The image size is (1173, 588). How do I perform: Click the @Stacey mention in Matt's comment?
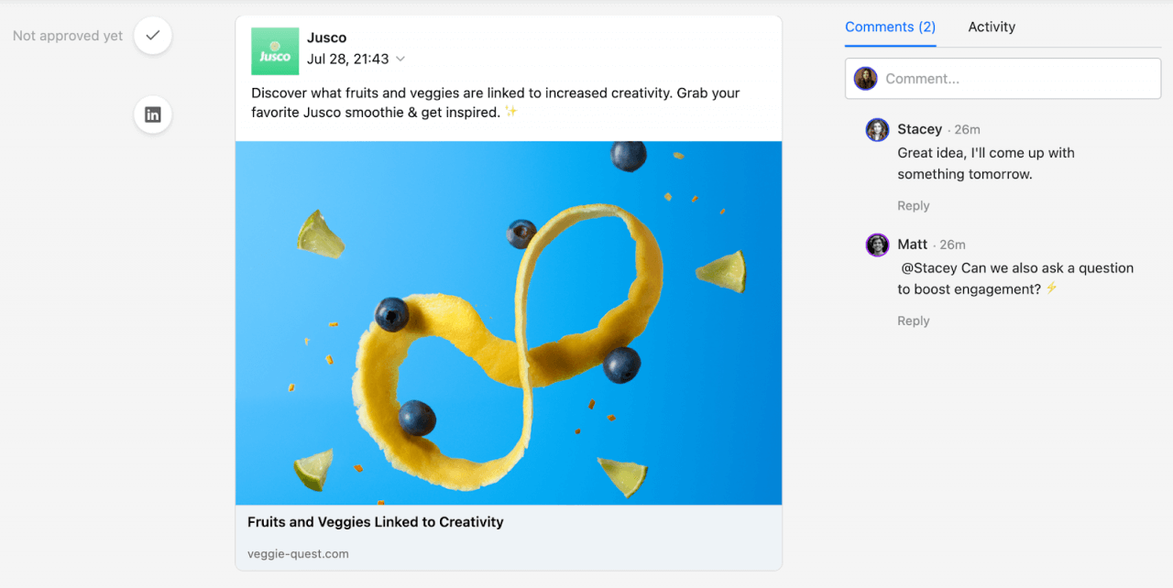(927, 268)
